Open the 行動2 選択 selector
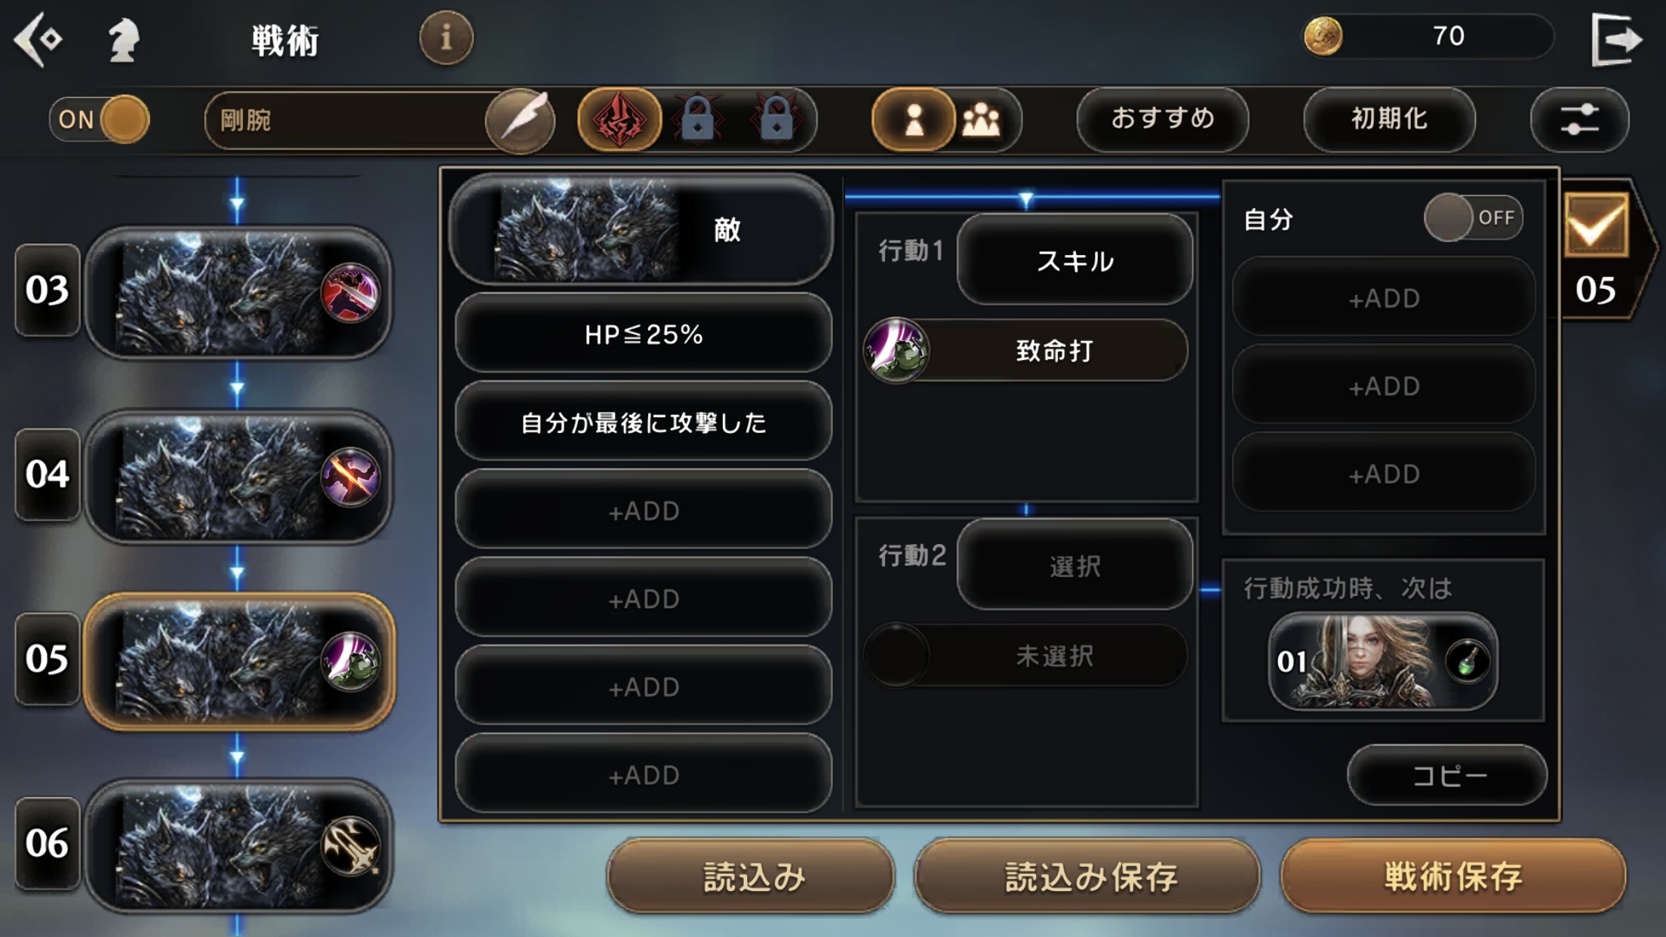This screenshot has width=1666, height=937. tap(1074, 564)
